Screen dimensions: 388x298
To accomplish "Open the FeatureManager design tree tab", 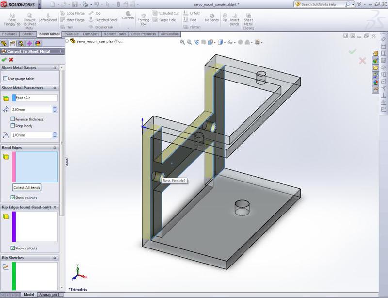I will point(4,43).
